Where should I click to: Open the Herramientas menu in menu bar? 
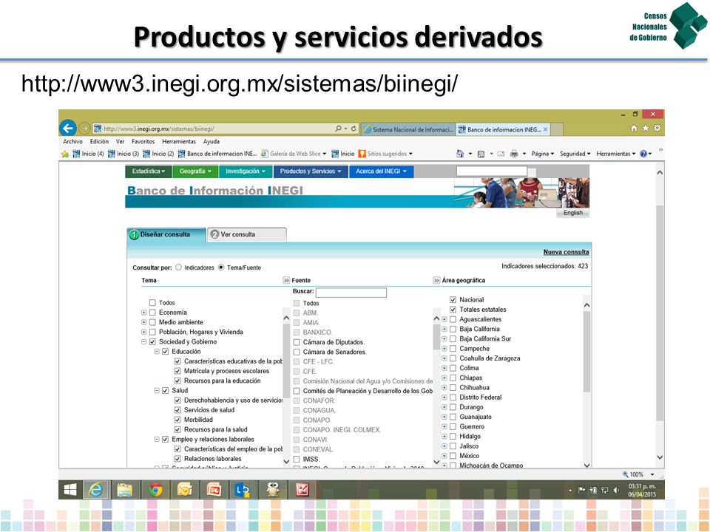pos(179,142)
